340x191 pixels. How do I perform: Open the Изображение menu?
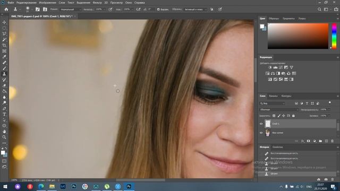pos(47,3)
